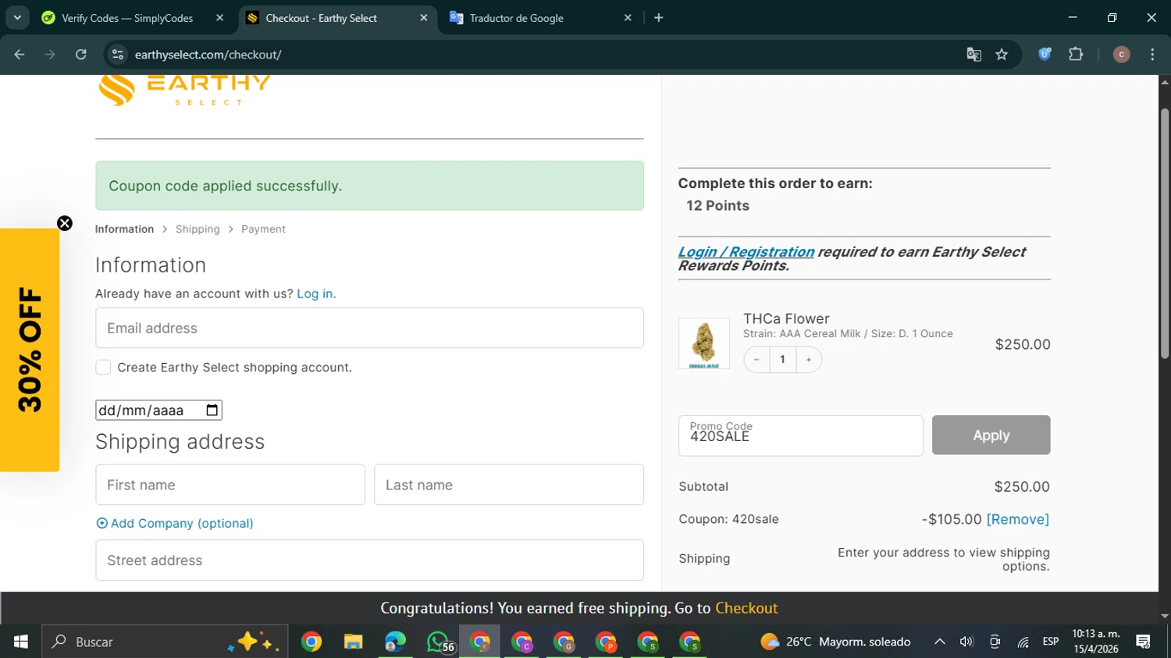View site information for earthyselect.com
1171x658 pixels.
coord(118,55)
